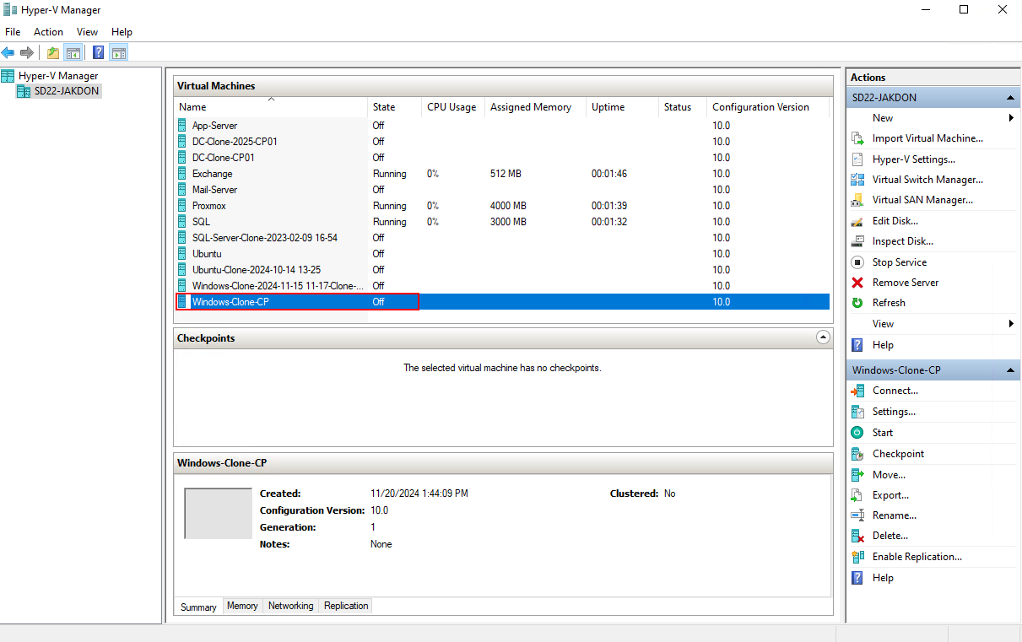Screen dimensions: 1022x642
Task: Click the Move action icon
Action: [x=857, y=475]
